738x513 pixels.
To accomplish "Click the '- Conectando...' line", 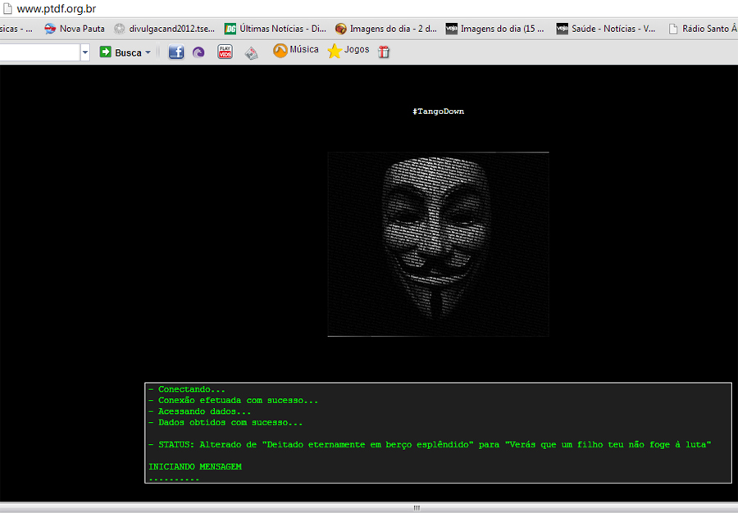I will [x=187, y=389].
